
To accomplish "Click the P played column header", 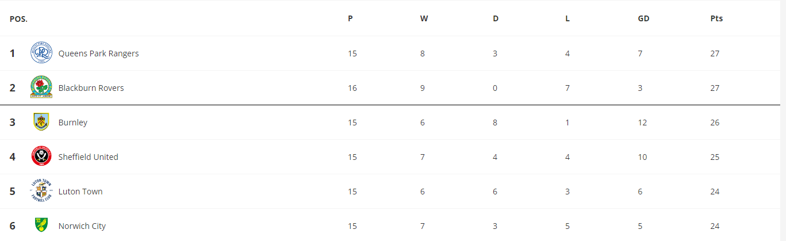I will pos(350,18).
